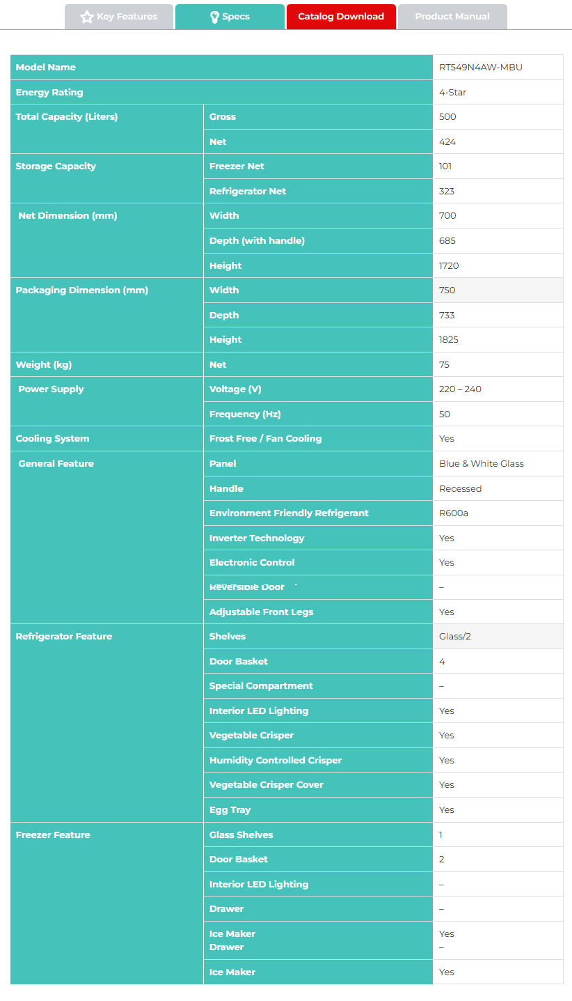Click the Total Capacity (Liters) heading cell

tap(67, 117)
